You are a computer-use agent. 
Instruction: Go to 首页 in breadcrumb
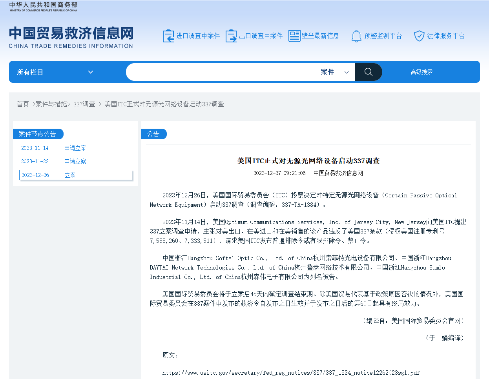point(23,104)
